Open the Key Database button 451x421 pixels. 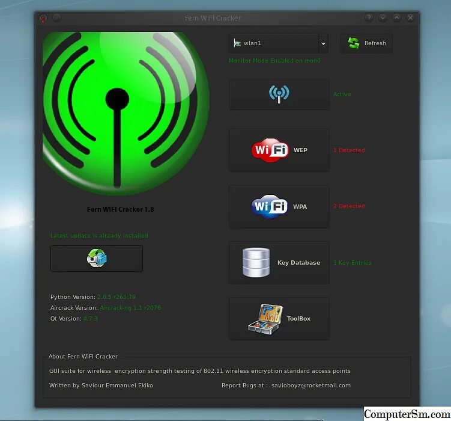pyautogui.click(x=279, y=263)
